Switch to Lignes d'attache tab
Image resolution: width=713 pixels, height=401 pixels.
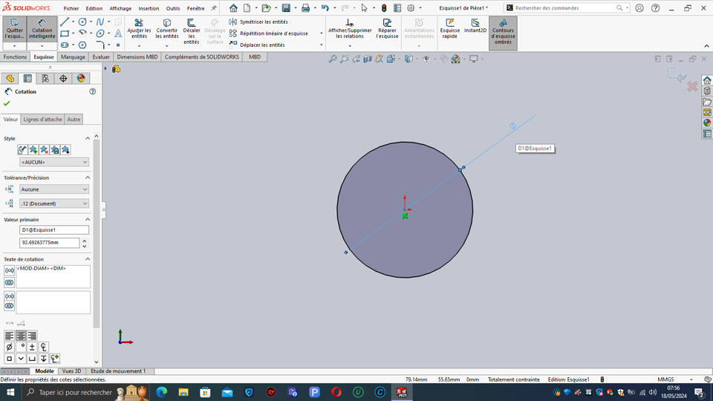(42, 120)
